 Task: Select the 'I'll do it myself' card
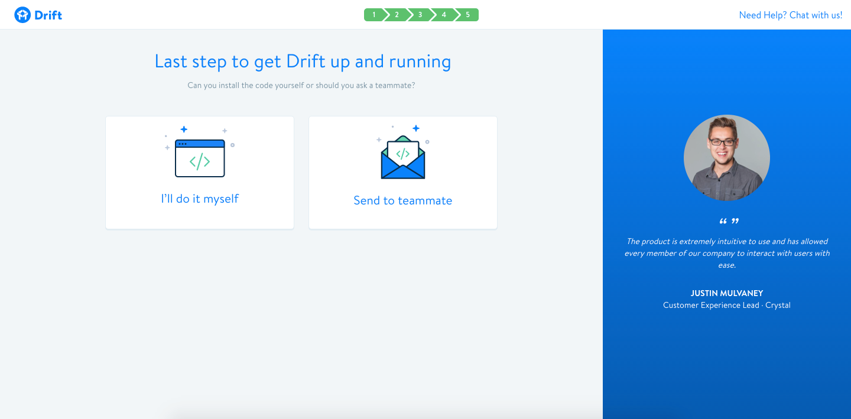pos(199,173)
